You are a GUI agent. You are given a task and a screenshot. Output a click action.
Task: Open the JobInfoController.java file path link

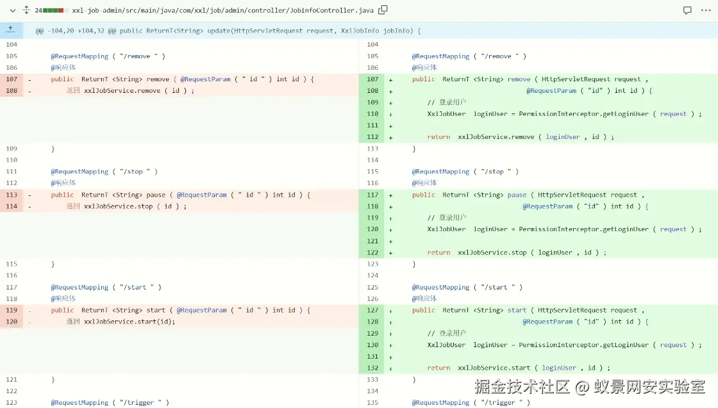point(222,10)
